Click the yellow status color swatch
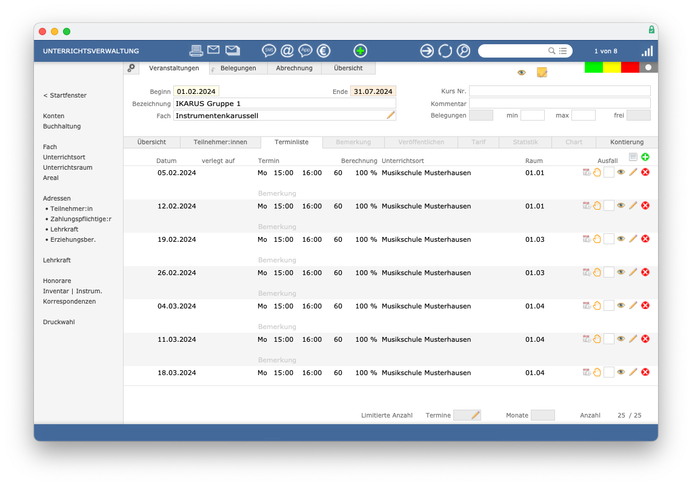This screenshot has height=486, width=692. [611, 67]
